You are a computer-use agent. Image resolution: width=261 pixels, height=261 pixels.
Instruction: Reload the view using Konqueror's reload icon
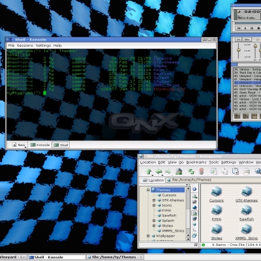point(191,172)
